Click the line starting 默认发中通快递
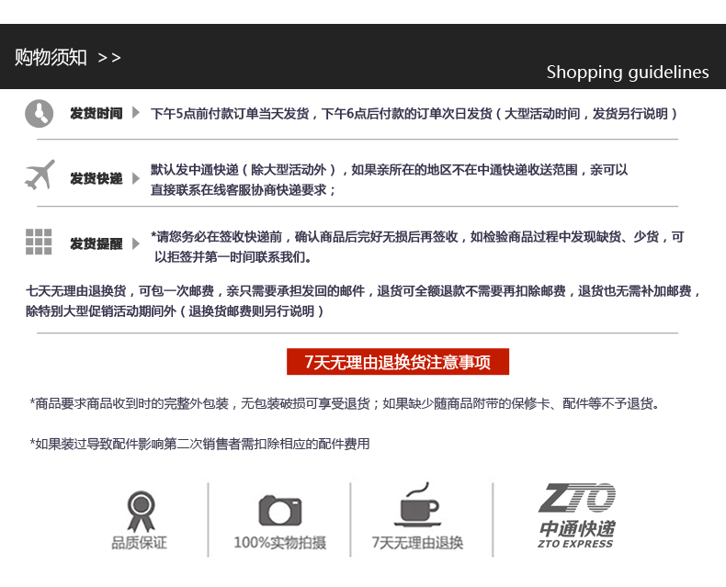 [389, 170]
